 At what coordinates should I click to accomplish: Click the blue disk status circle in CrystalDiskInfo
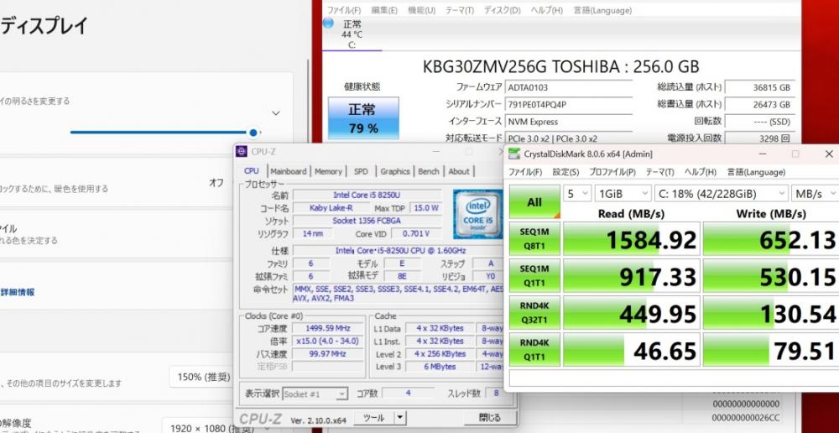329,23
